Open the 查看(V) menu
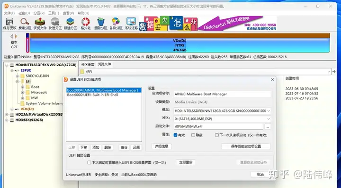The image size is (341, 188). tap(68, 13)
